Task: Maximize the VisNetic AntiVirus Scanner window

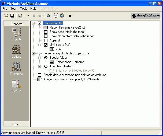Action: 155,4
